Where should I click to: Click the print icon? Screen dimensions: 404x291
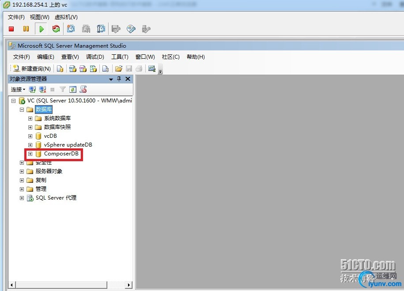pos(139,68)
